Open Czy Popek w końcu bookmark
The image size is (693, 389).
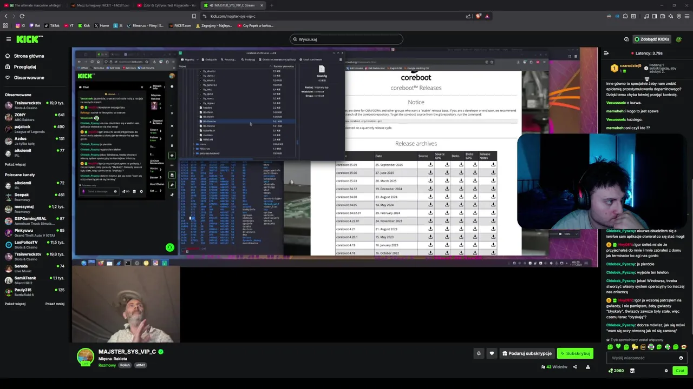pyautogui.click(x=256, y=25)
